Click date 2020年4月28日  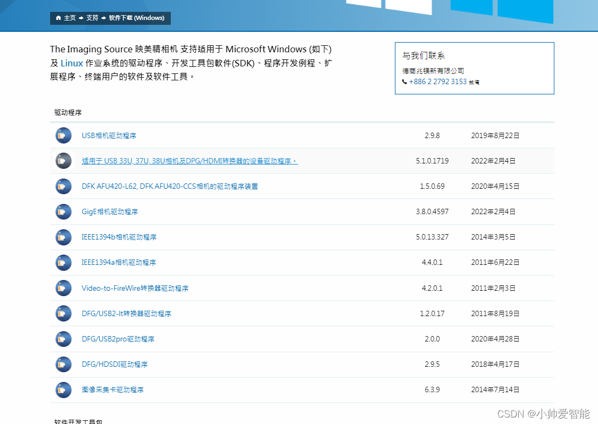pos(495,339)
